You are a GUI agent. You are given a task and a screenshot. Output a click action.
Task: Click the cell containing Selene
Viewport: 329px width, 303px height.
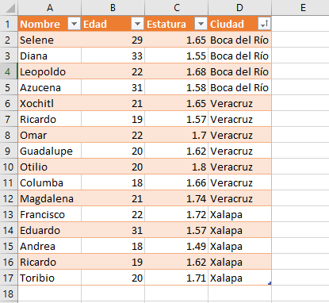(50, 40)
